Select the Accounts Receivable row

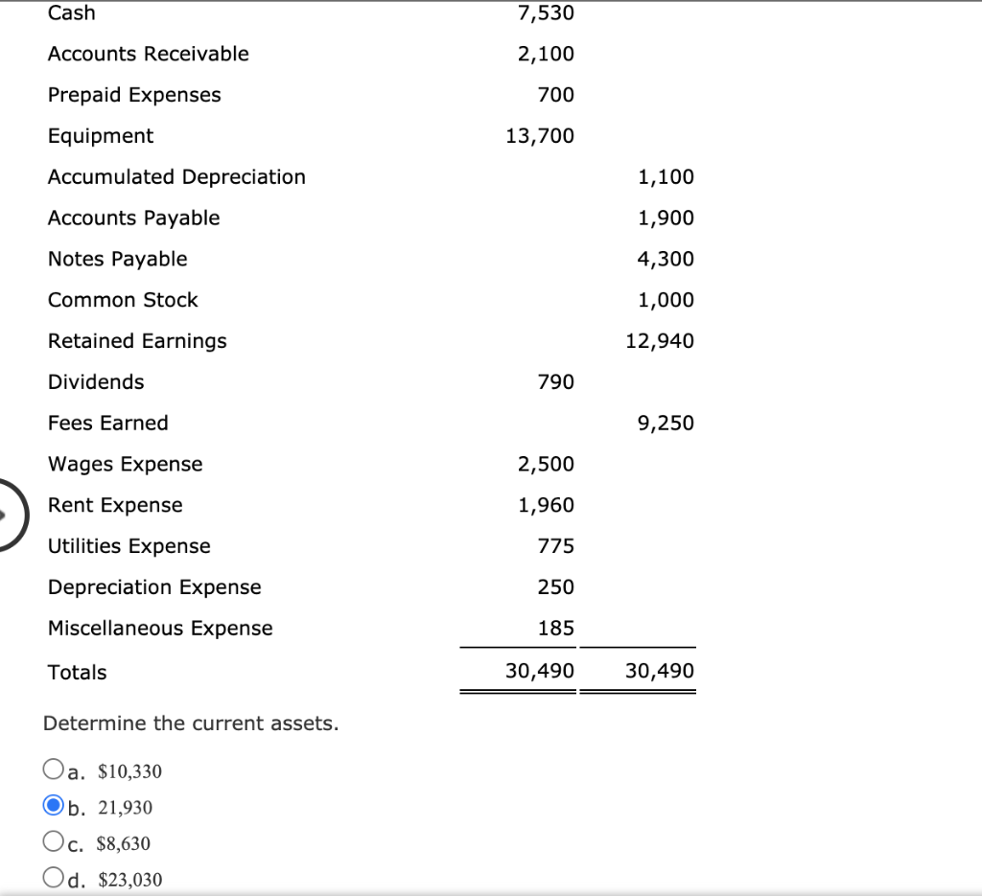(149, 54)
